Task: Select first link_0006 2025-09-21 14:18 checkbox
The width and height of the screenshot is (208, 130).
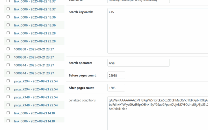Action: pos(8,113)
